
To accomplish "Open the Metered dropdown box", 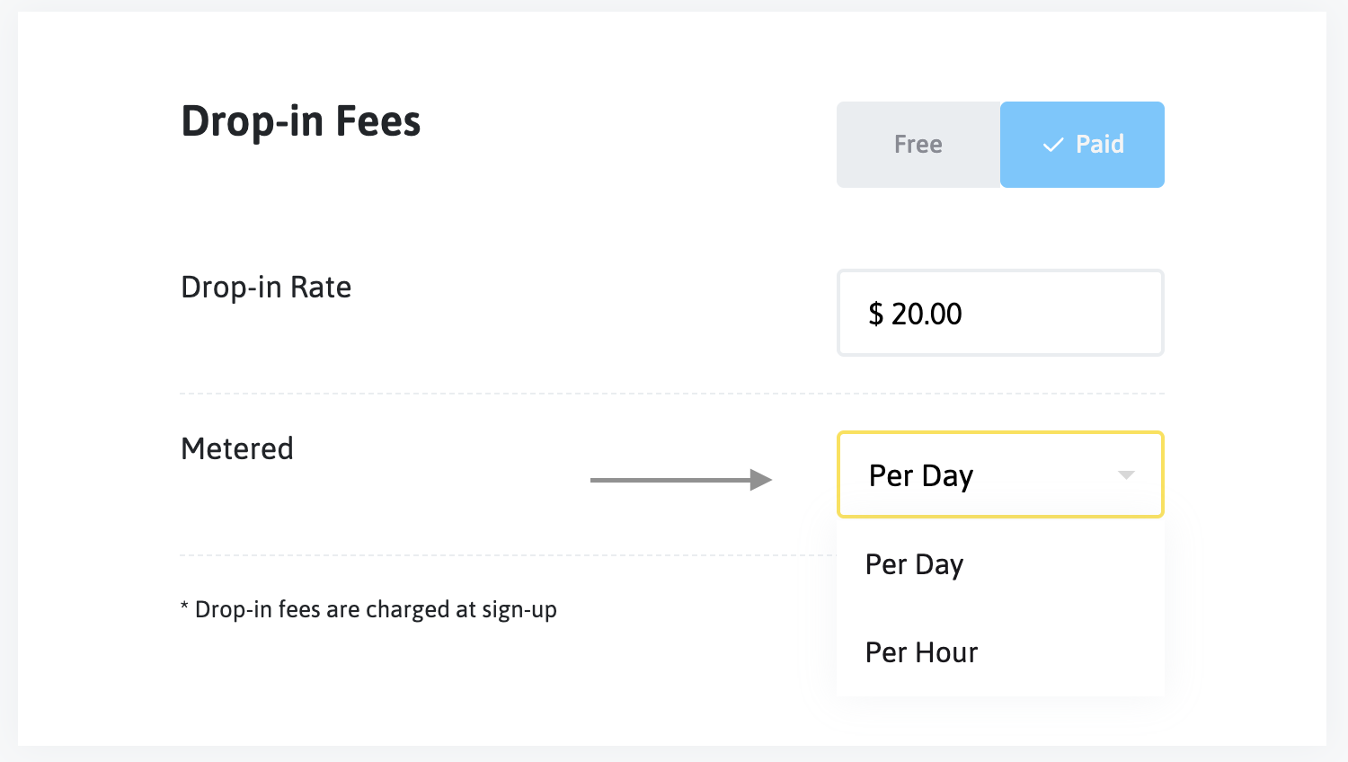I will point(999,474).
